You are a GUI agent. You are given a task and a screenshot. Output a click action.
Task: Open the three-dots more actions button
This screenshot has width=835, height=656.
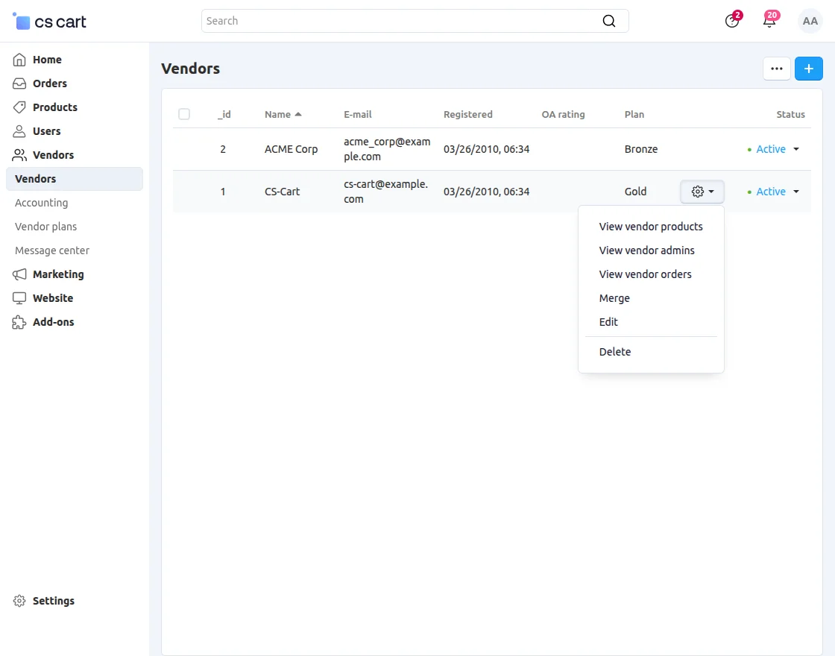[776, 69]
